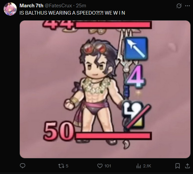Open the Balthus image attachment
The height and width of the screenshot is (174, 193).
pyautogui.click(x=105, y=89)
